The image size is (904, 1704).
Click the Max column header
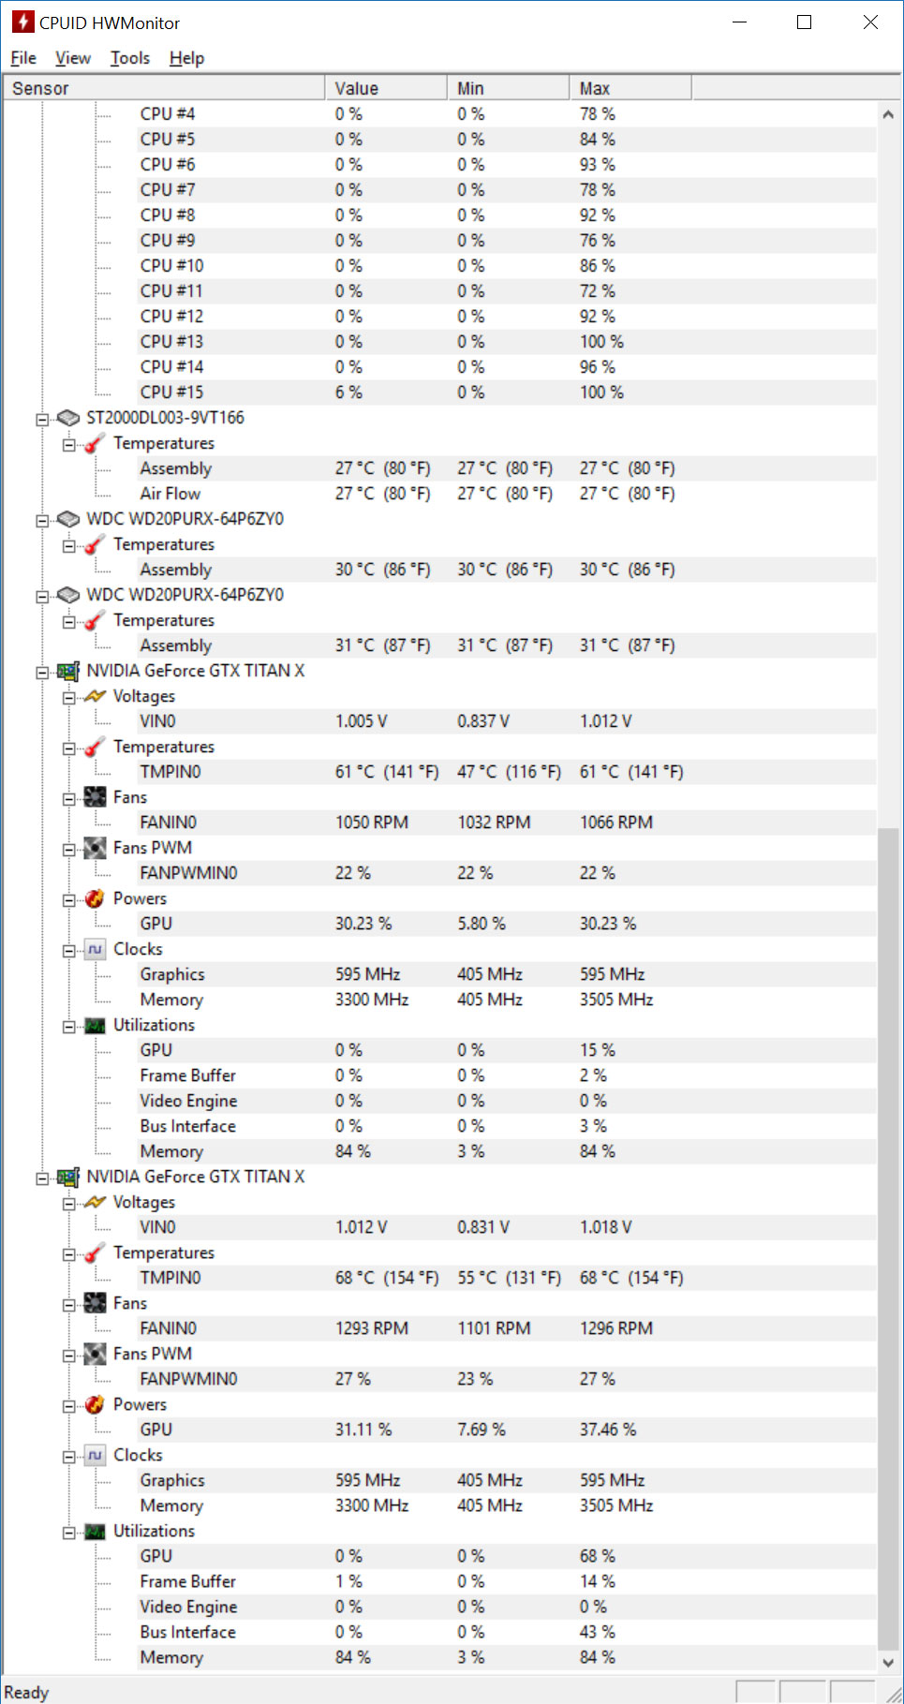628,88
